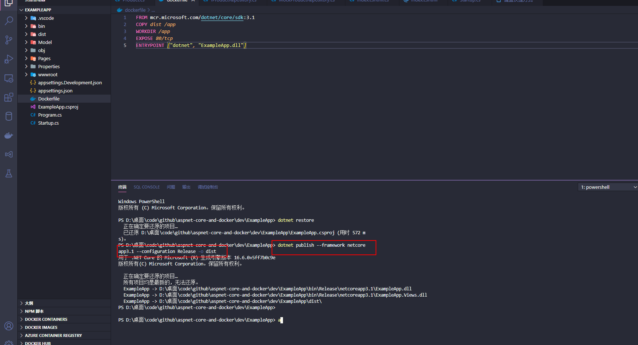Switch to the 问题 problems tab
This screenshot has height=345, width=638.
(x=171, y=187)
